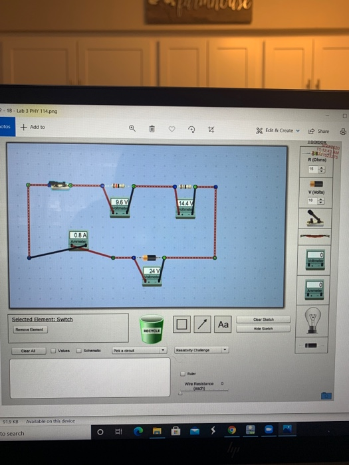Open Mail from the taskbar
Screen dimensions: 349x465
coord(194,431)
